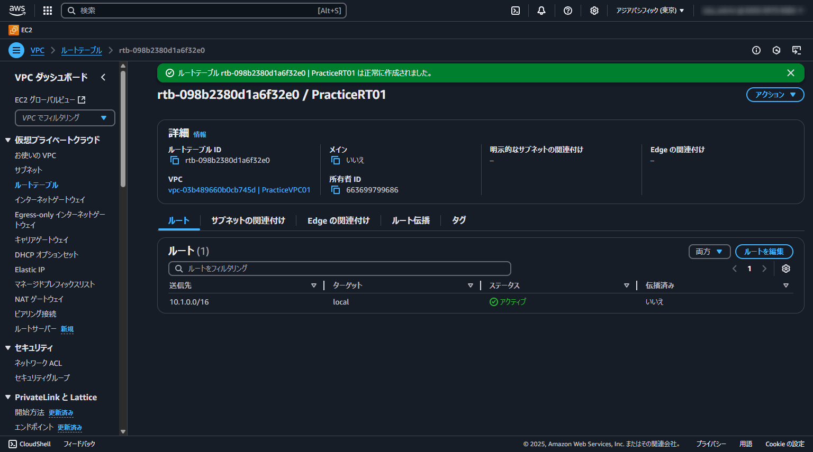Toggle the side navigation hamburger menu
Image resolution: width=813 pixels, height=452 pixels.
pos(16,50)
